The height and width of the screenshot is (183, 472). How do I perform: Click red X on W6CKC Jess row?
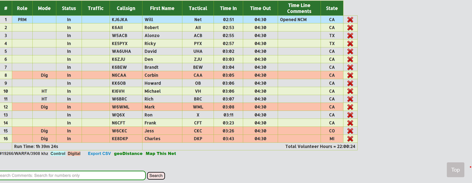tap(350, 131)
